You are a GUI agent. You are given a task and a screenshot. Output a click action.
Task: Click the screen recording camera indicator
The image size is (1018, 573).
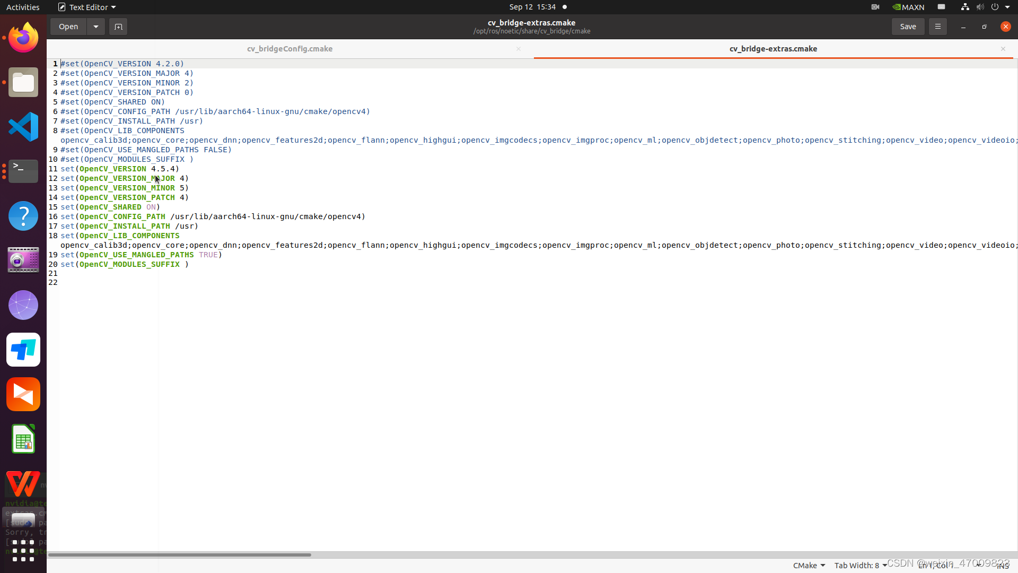point(875,7)
